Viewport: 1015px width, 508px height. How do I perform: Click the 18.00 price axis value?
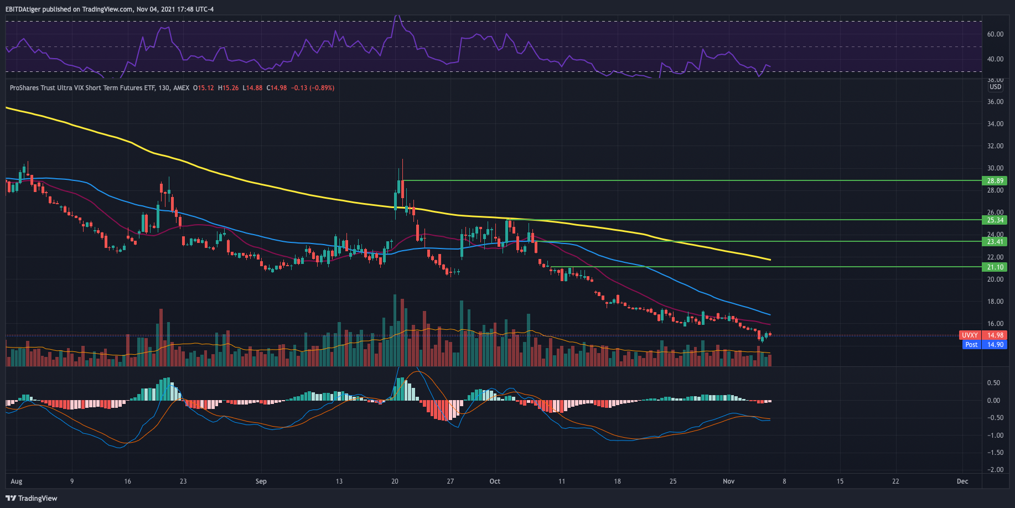[995, 302]
